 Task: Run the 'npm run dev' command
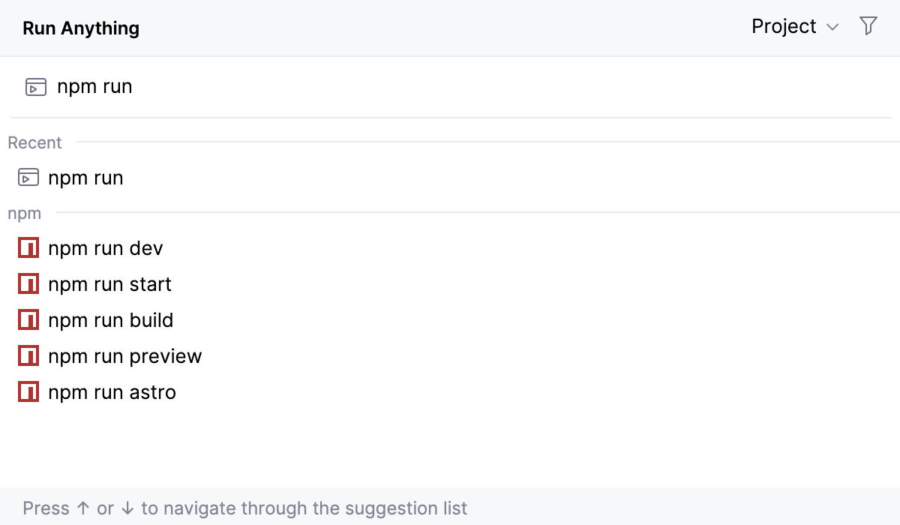tap(106, 247)
